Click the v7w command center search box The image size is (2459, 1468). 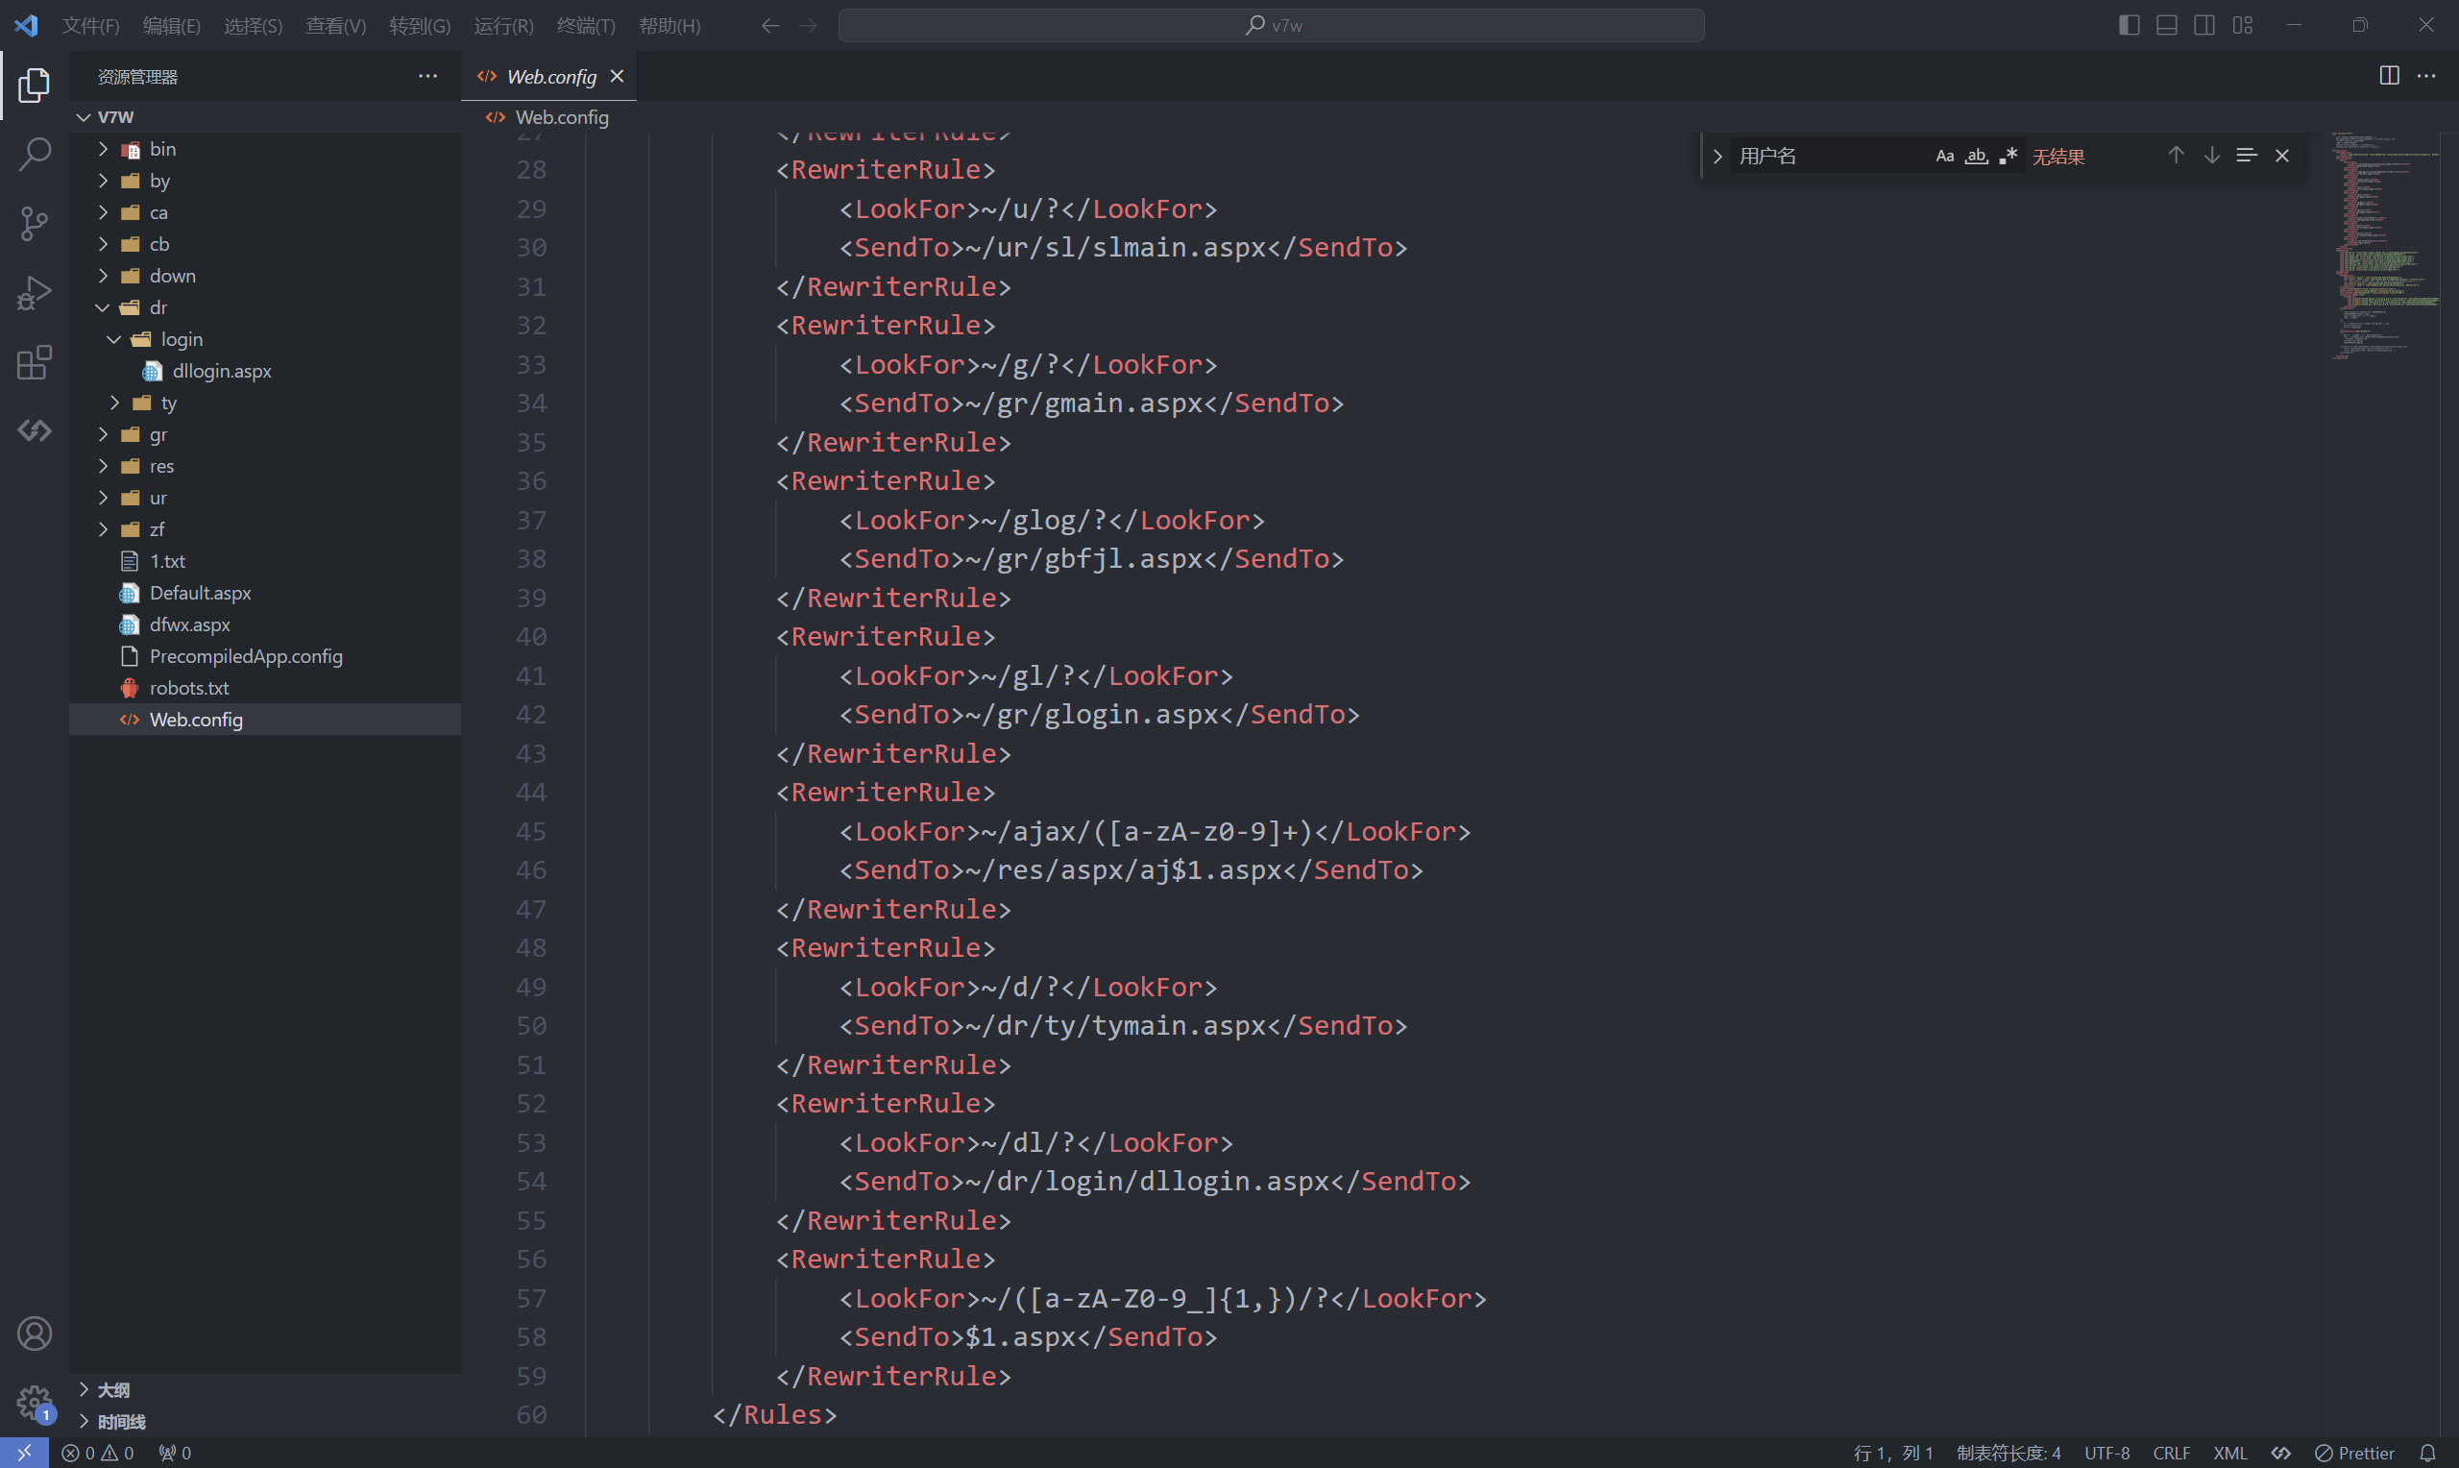pyautogui.click(x=1272, y=26)
